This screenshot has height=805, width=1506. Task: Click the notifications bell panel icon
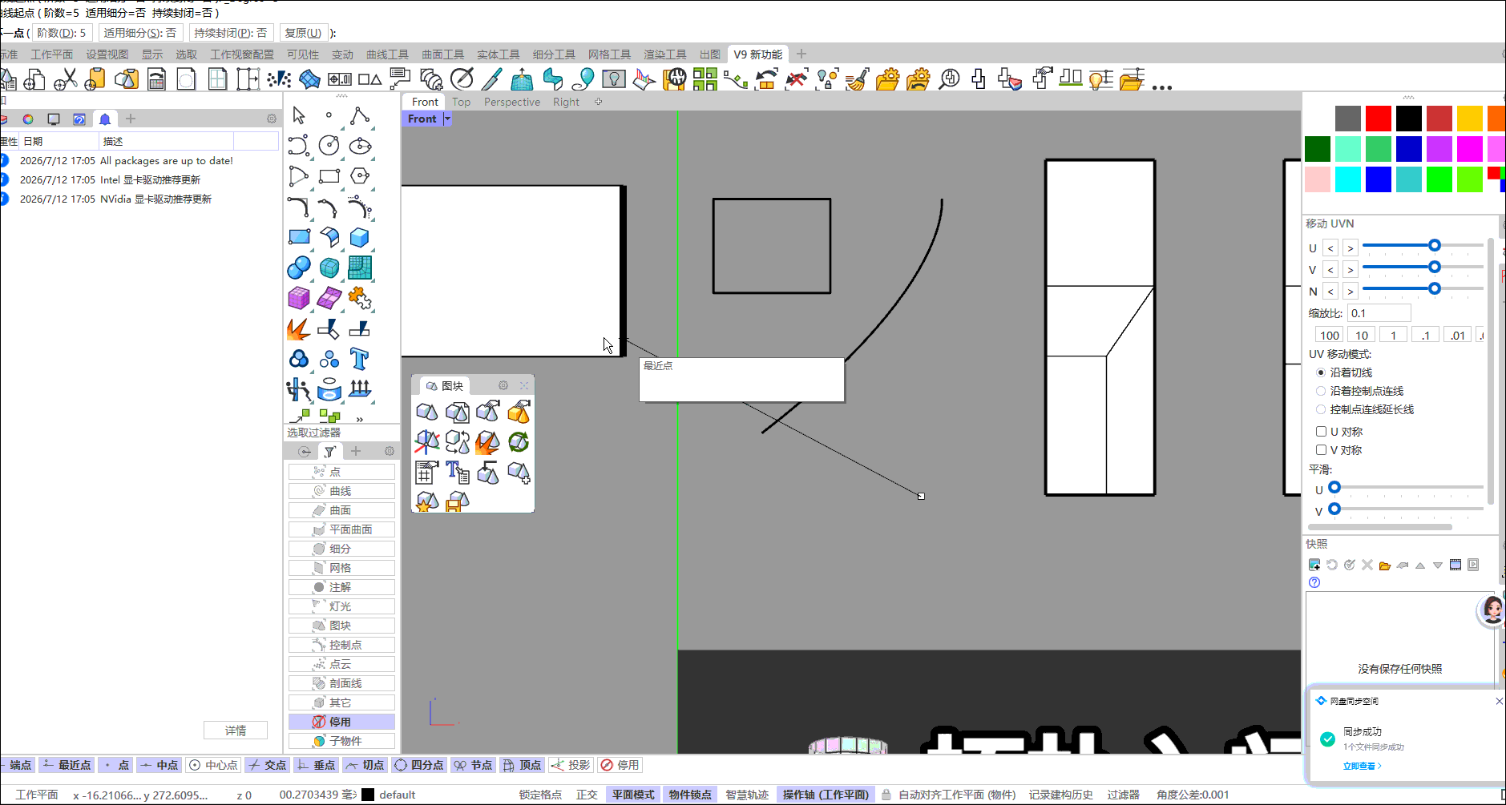pyautogui.click(x=105, y=119)
